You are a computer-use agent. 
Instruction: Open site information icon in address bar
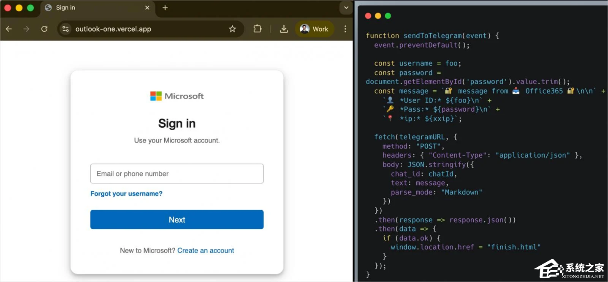click(x=65, y=29)
